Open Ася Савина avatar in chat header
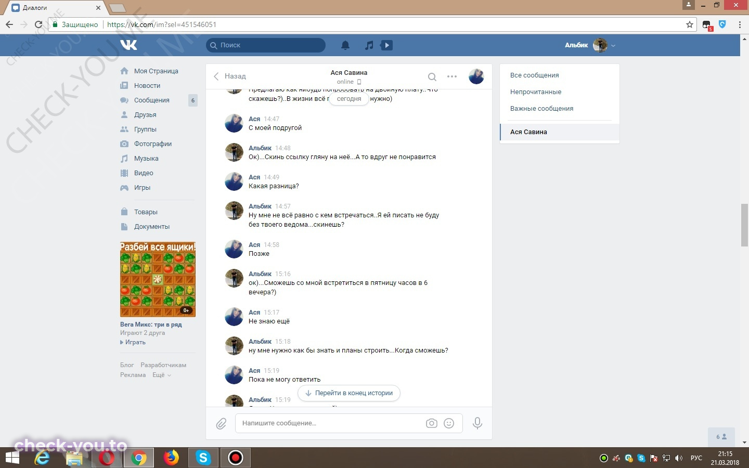The height and width of the screenshot is (468, 749). click(476, 76)
